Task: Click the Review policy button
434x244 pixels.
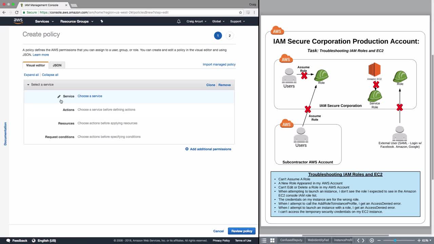Action: pos(242,231)
